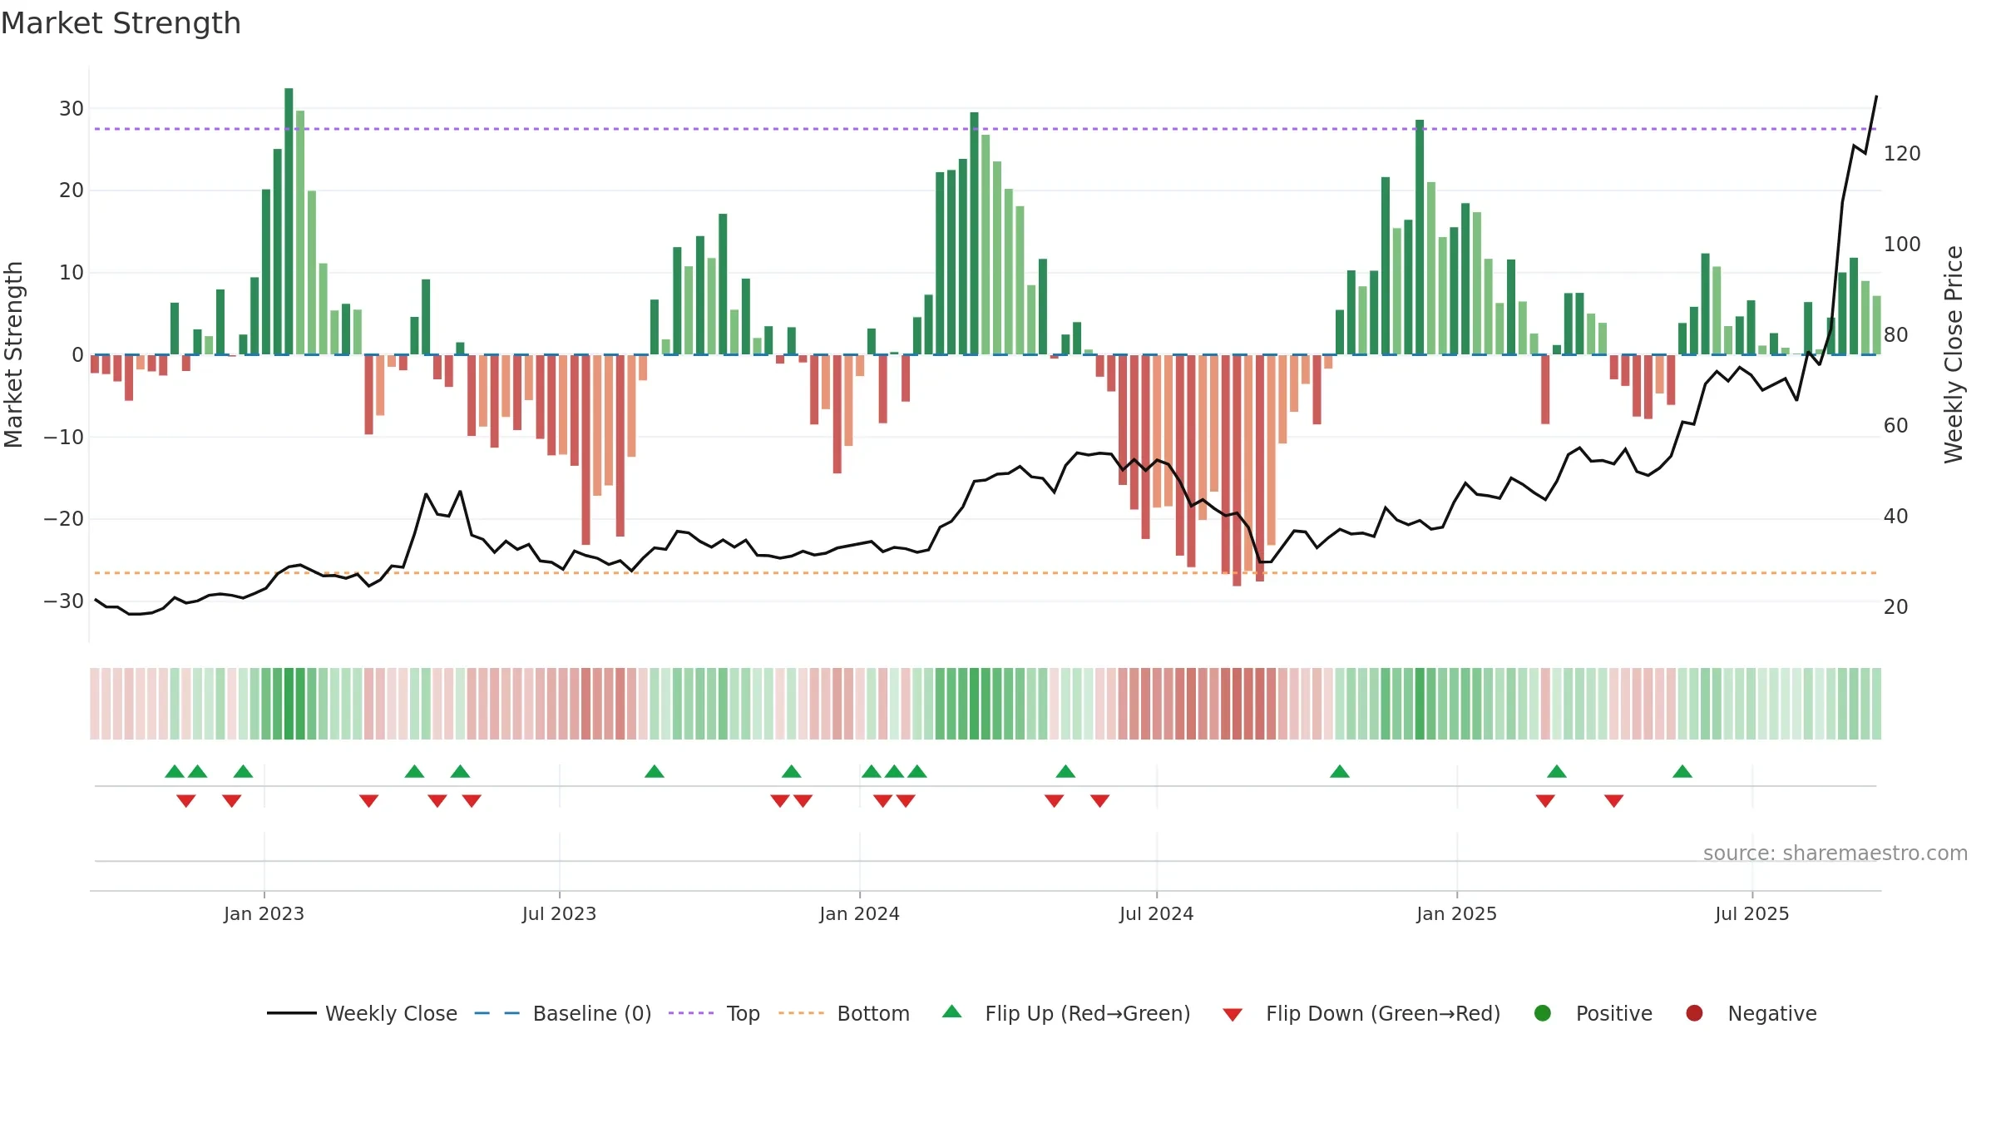Image resolution: width=1996 pixels, height=1123 pixels.
Task: Click the −30 tick on strength axis
Action: tap(63, 601)
